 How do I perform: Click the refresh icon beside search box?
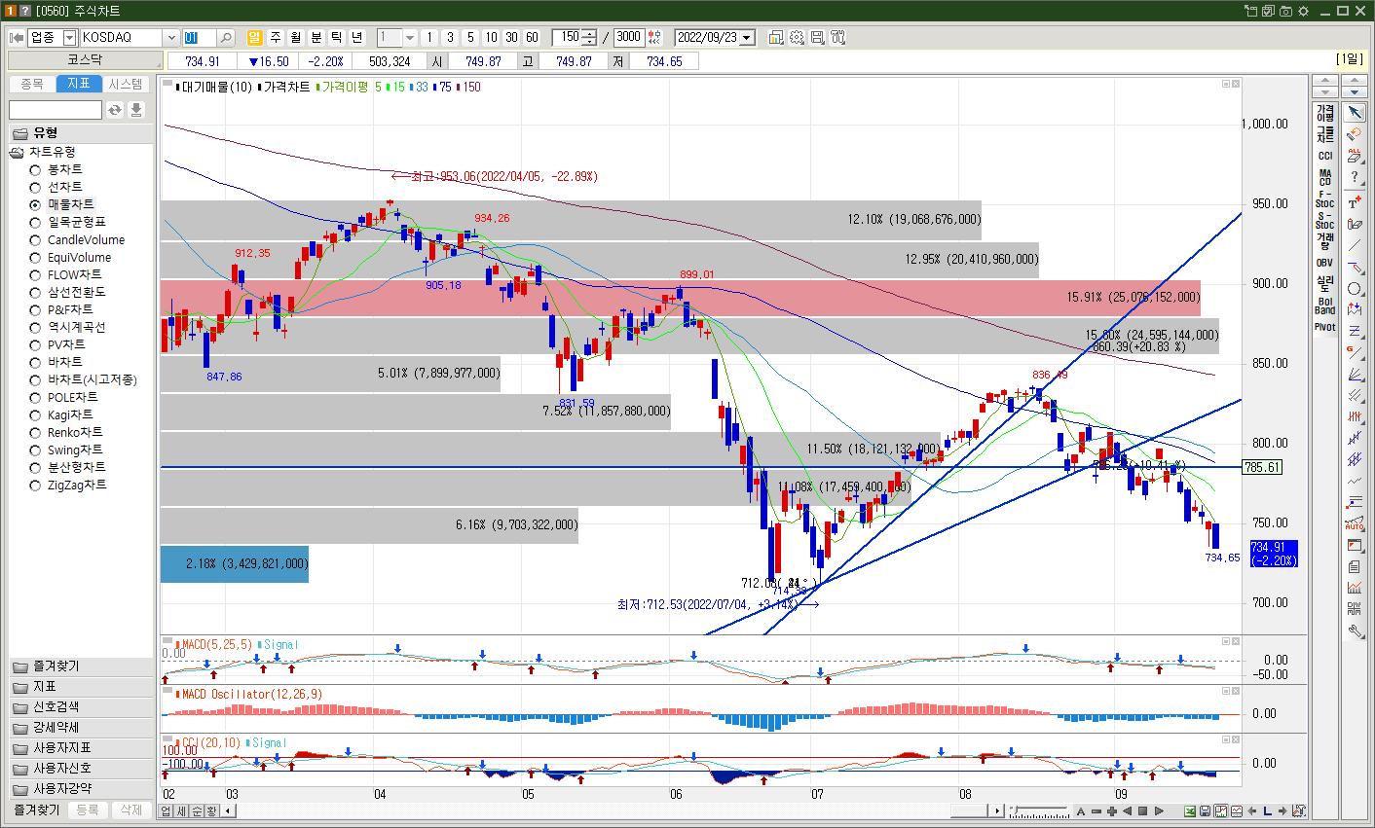coord(115,110)
